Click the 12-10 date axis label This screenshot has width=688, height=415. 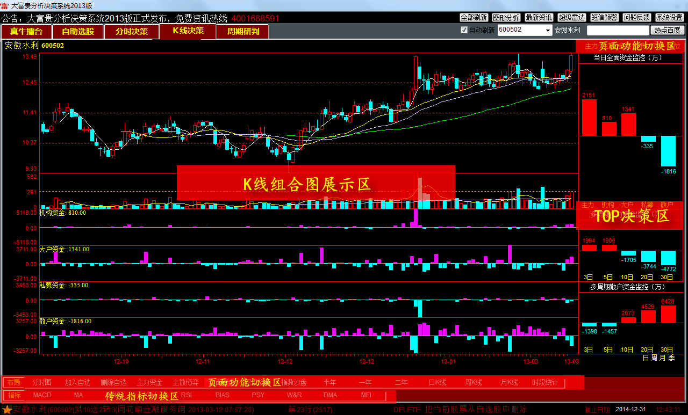pos(121,361)
